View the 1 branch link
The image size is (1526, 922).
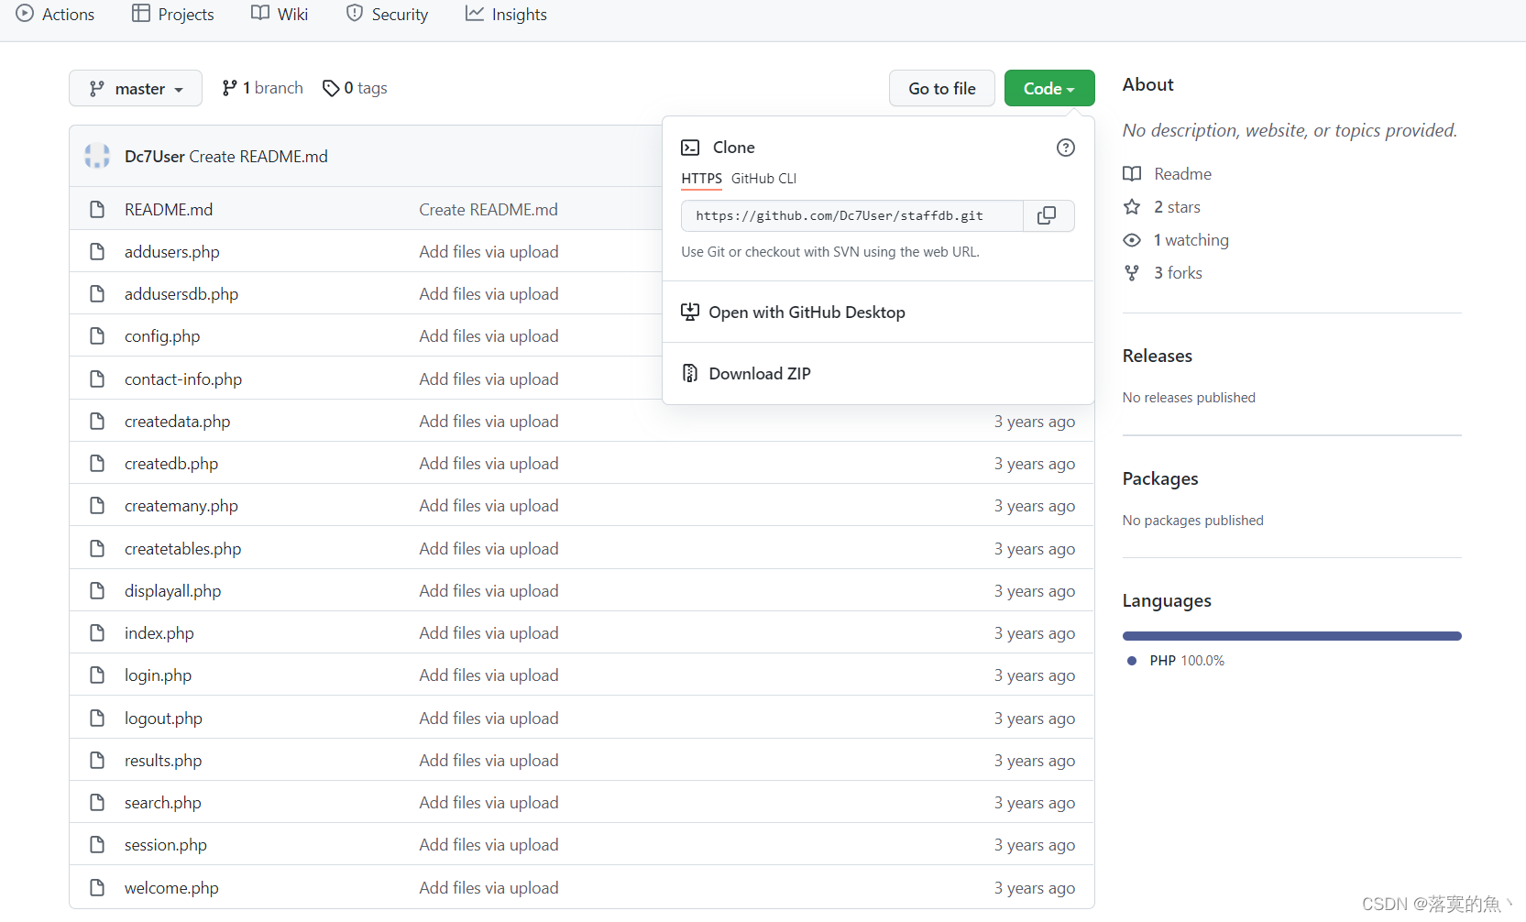coord(263,88)
